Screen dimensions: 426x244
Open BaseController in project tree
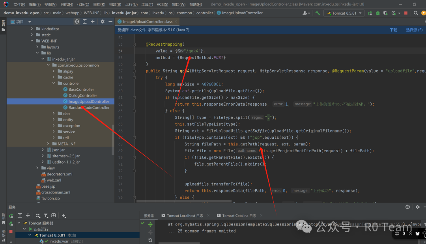pos(81,89)
